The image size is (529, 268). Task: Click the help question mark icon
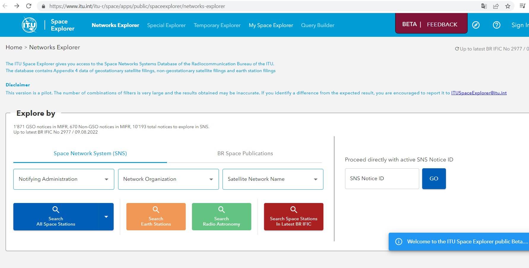click(496, 25)
